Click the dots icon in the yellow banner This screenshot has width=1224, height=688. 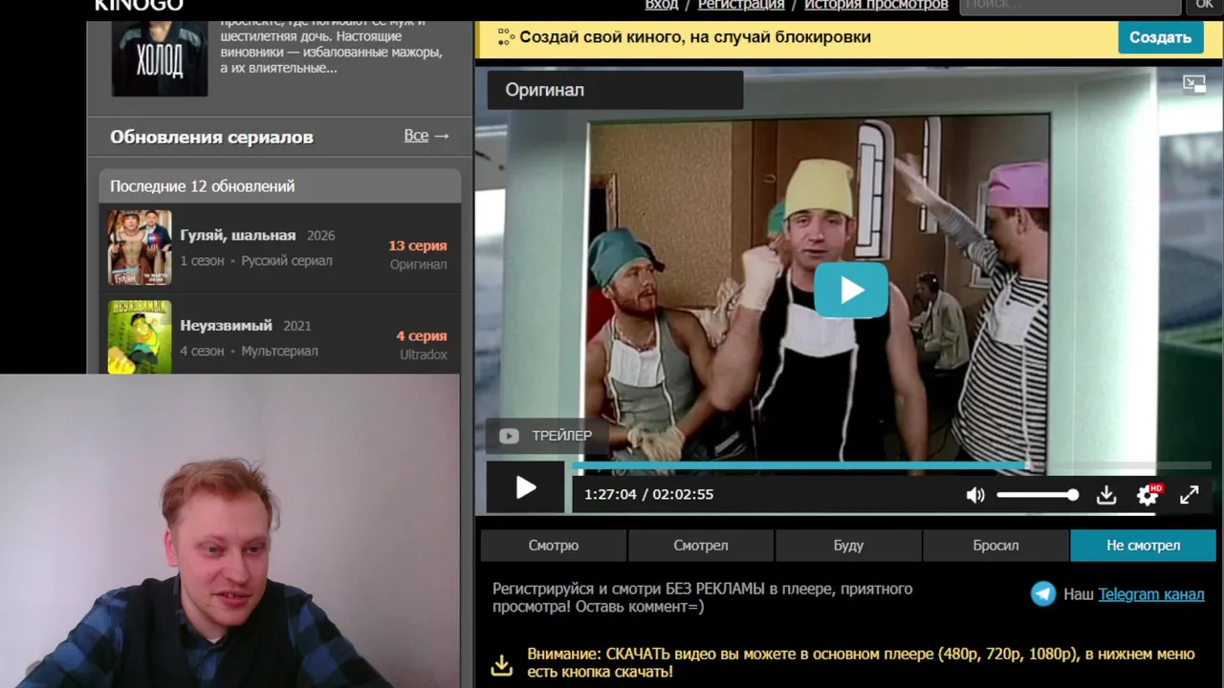pos(505,37)
